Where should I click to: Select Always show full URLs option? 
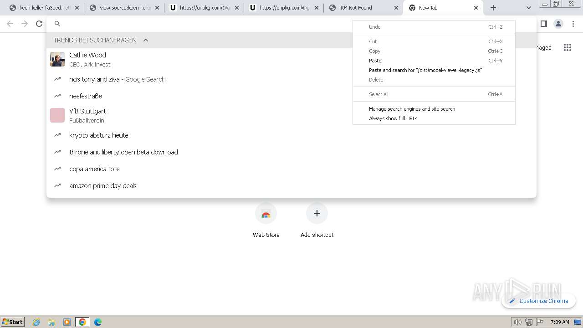click(x=434, y=118)
